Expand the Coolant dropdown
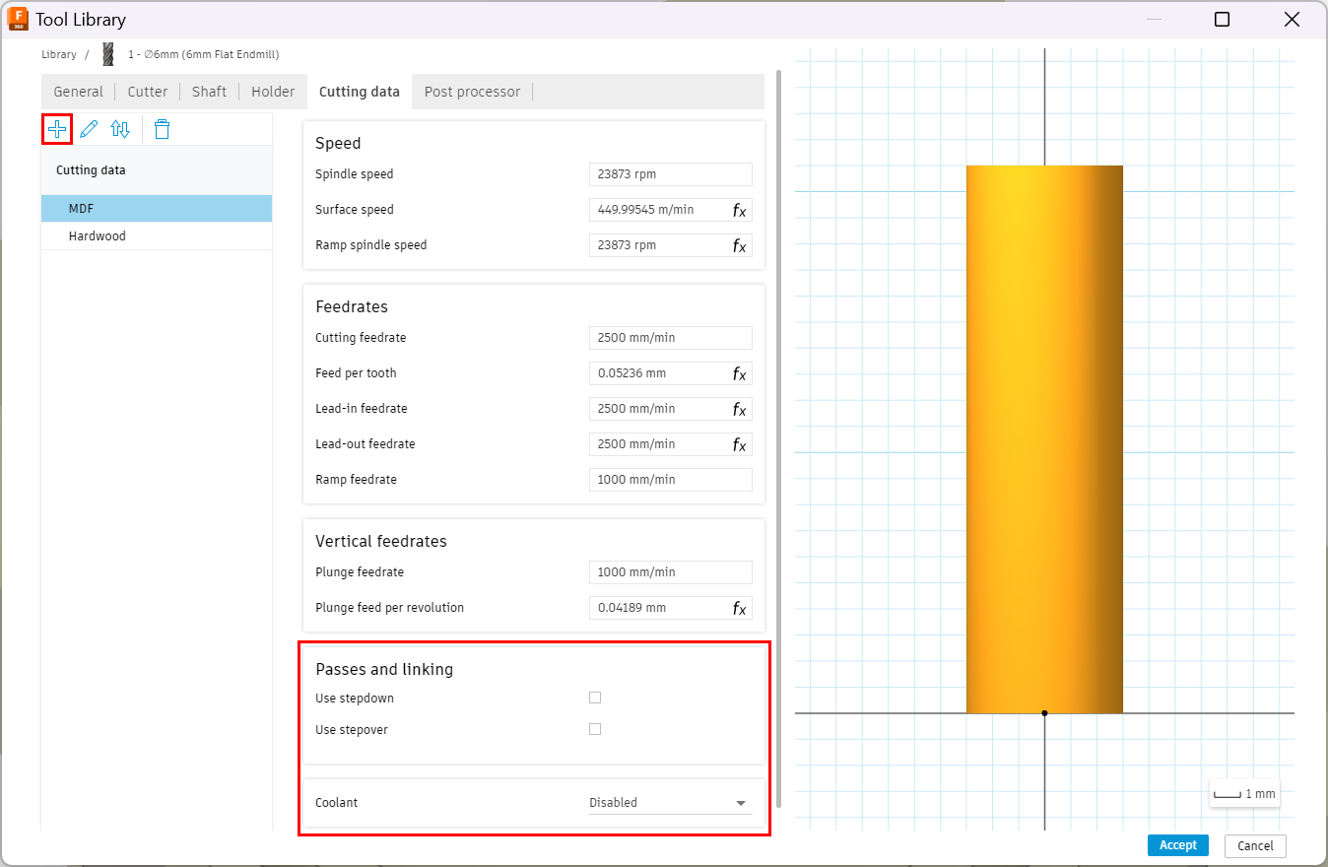1328x867 pixels. (670, 803)
